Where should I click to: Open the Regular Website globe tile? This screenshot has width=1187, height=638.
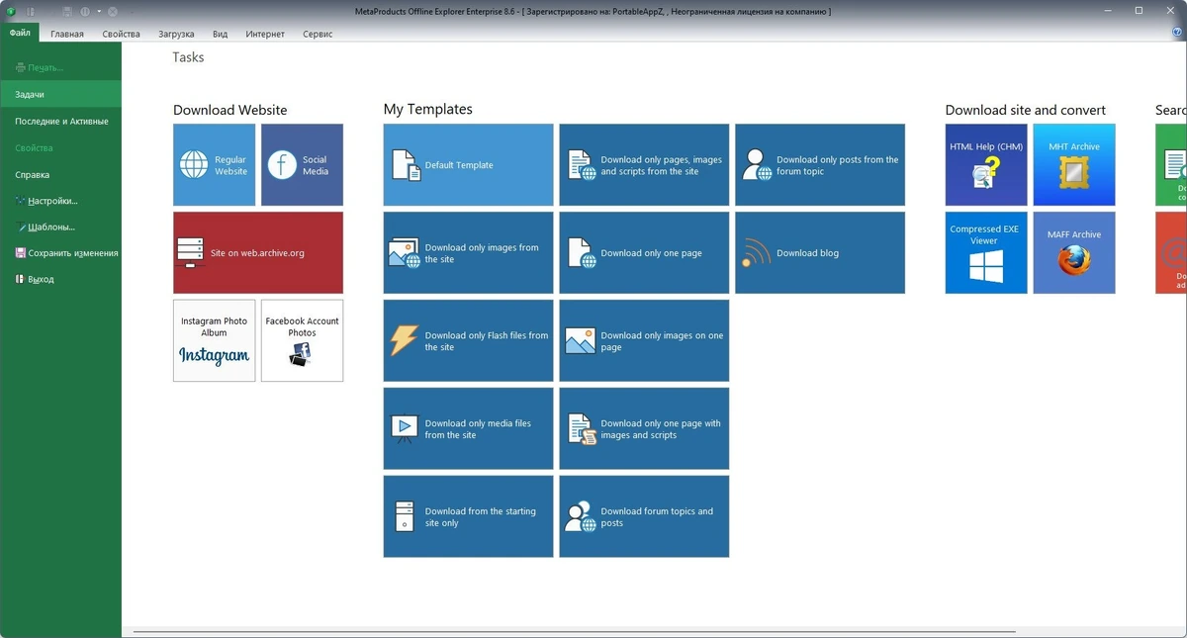tap(215, 165)
